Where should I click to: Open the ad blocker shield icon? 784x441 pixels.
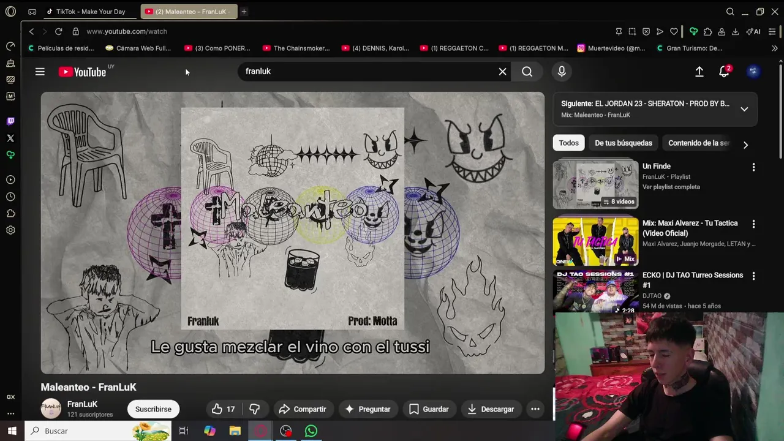(646, 31)
